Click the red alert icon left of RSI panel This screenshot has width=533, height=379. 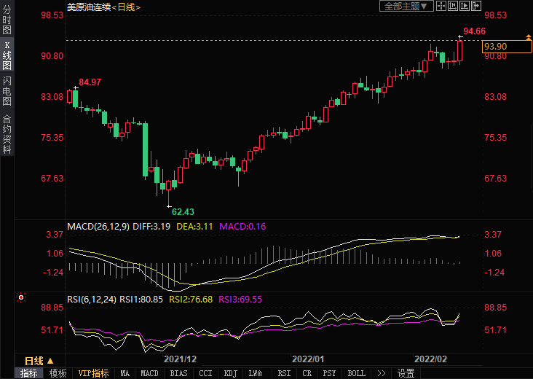21,297
